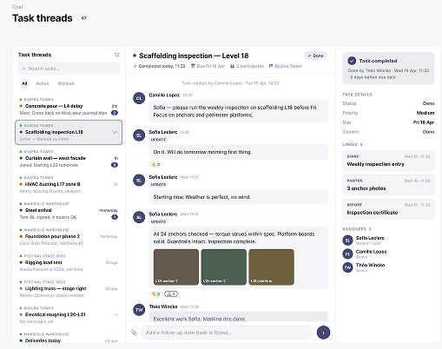
Task: Click 'Fri 18 Apr' due value in details
Action: click(x=424, y=122)
